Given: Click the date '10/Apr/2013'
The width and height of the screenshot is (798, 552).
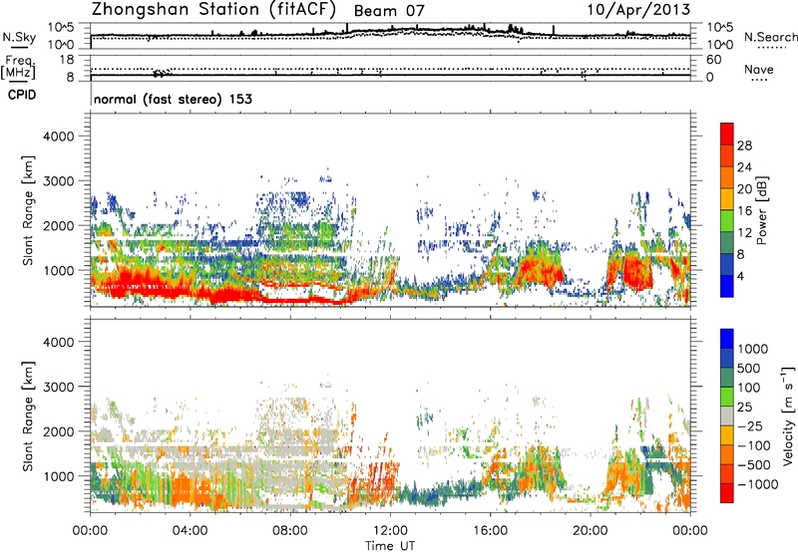Looking at the screenshot, I should click(x=638, y=10).
